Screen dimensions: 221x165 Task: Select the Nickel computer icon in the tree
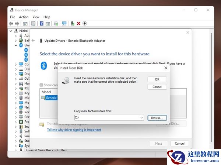[x=16, y=31]
